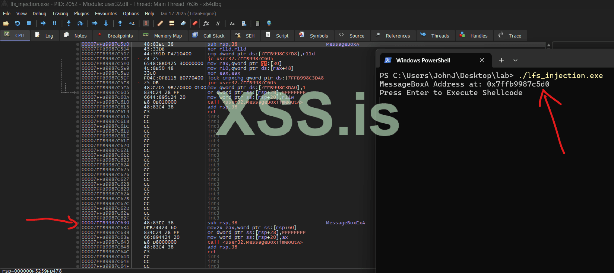Open the Comments toolbar icon
The height and width of the screenshot is (273, 614).
(x=172, y=23)
